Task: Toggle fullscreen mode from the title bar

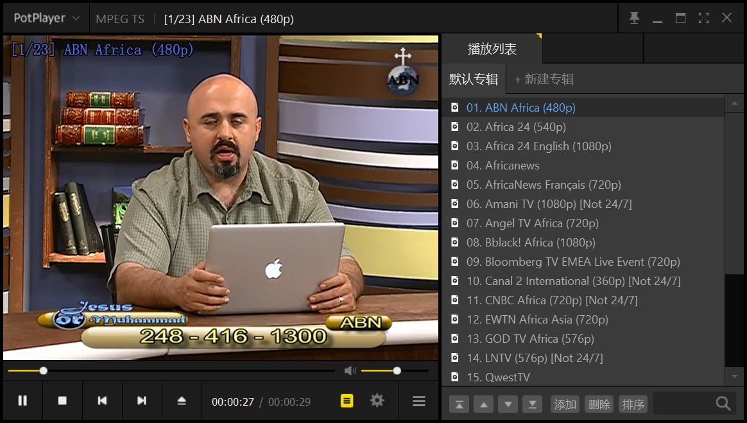Action: 703,18
